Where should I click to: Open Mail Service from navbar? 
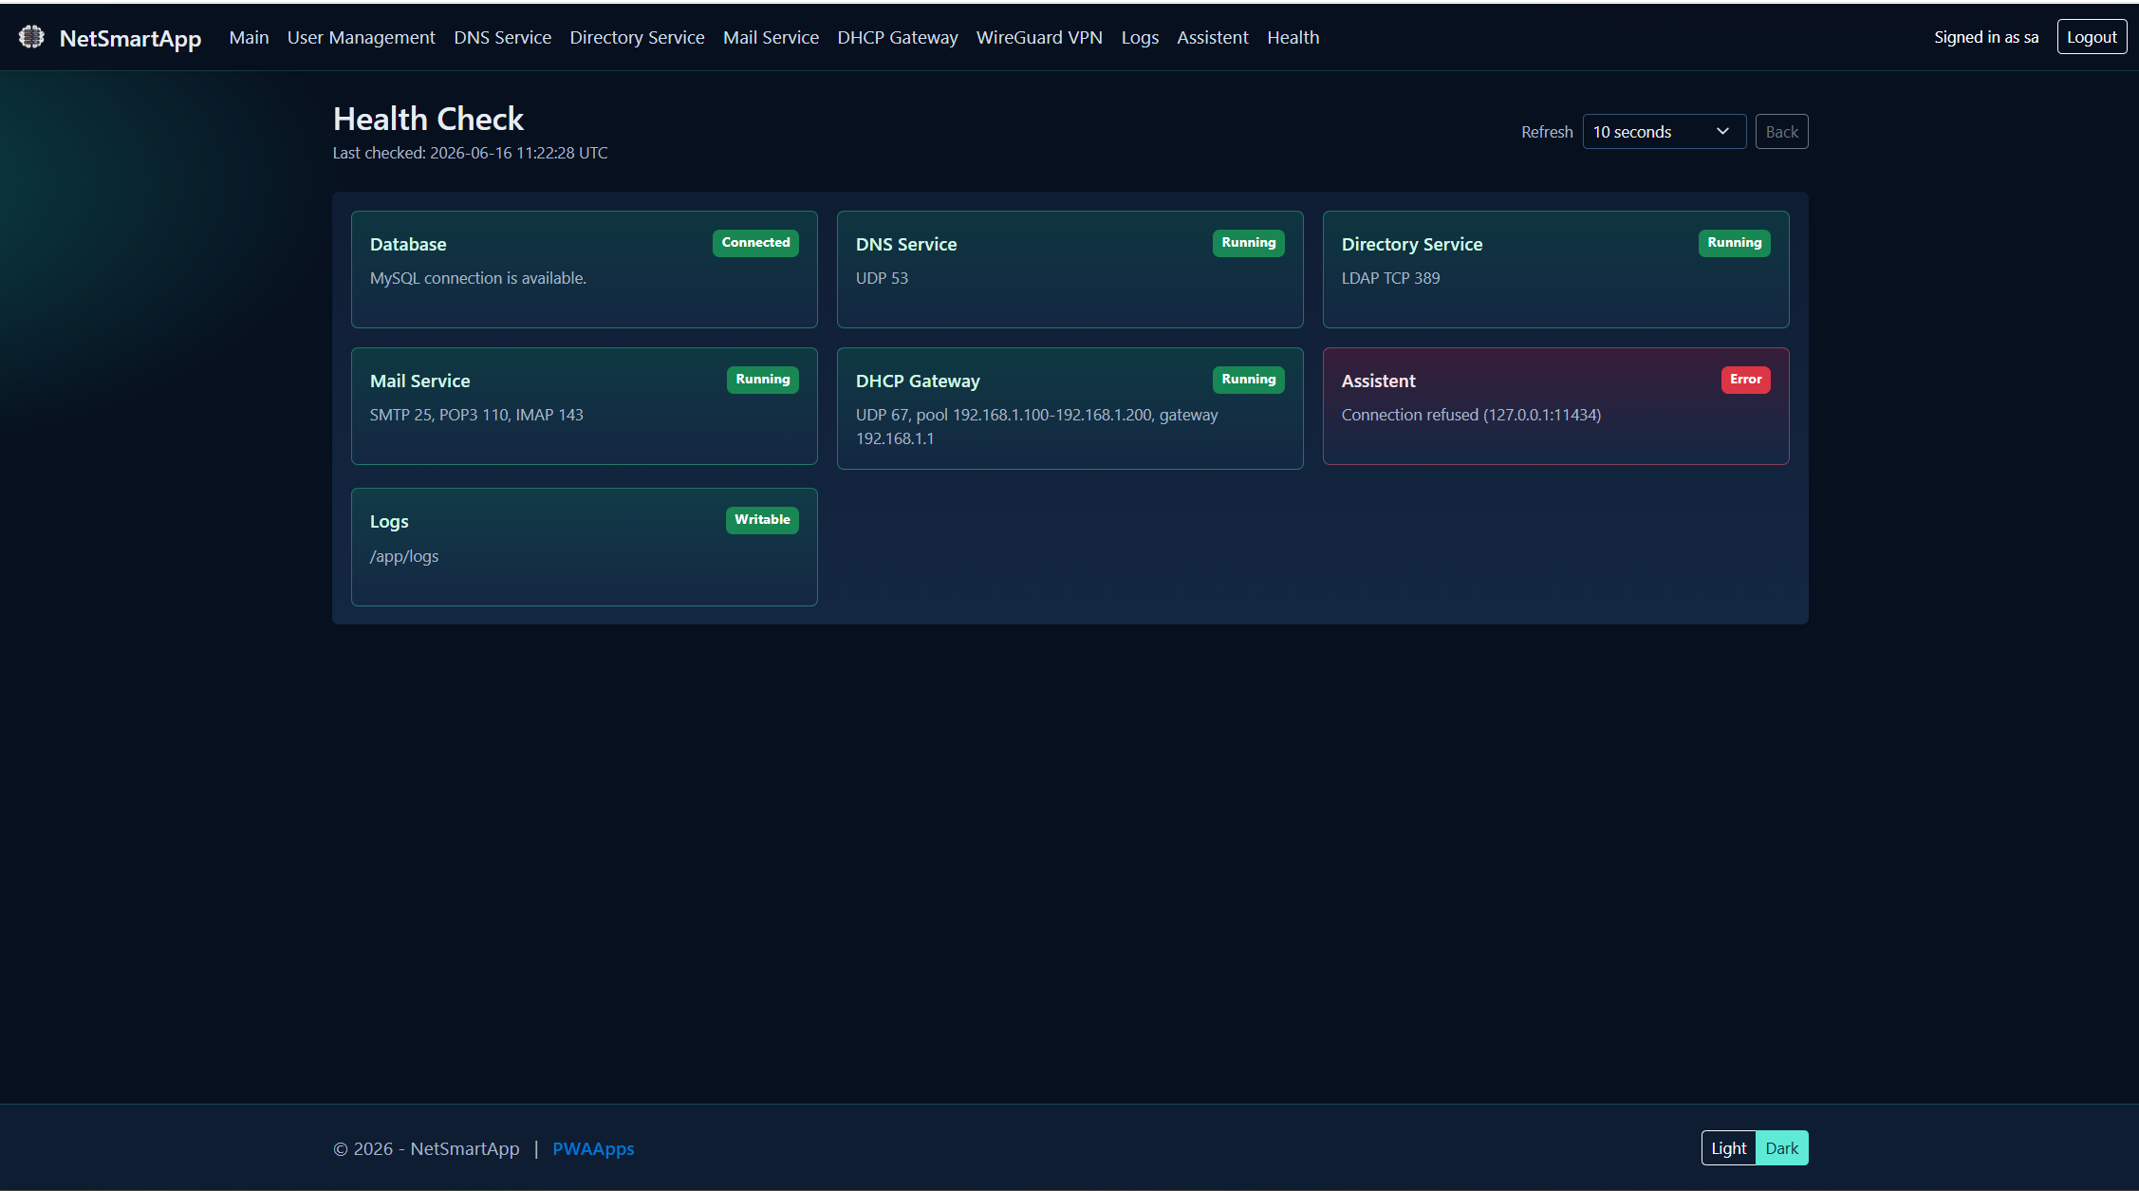click(x=771, y=37)
